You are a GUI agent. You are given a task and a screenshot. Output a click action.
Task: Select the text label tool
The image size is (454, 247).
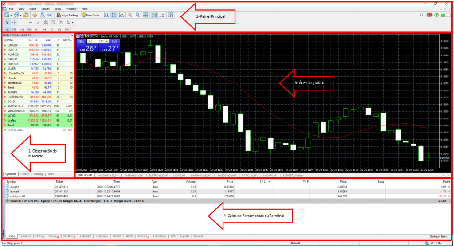click(61, 22)
